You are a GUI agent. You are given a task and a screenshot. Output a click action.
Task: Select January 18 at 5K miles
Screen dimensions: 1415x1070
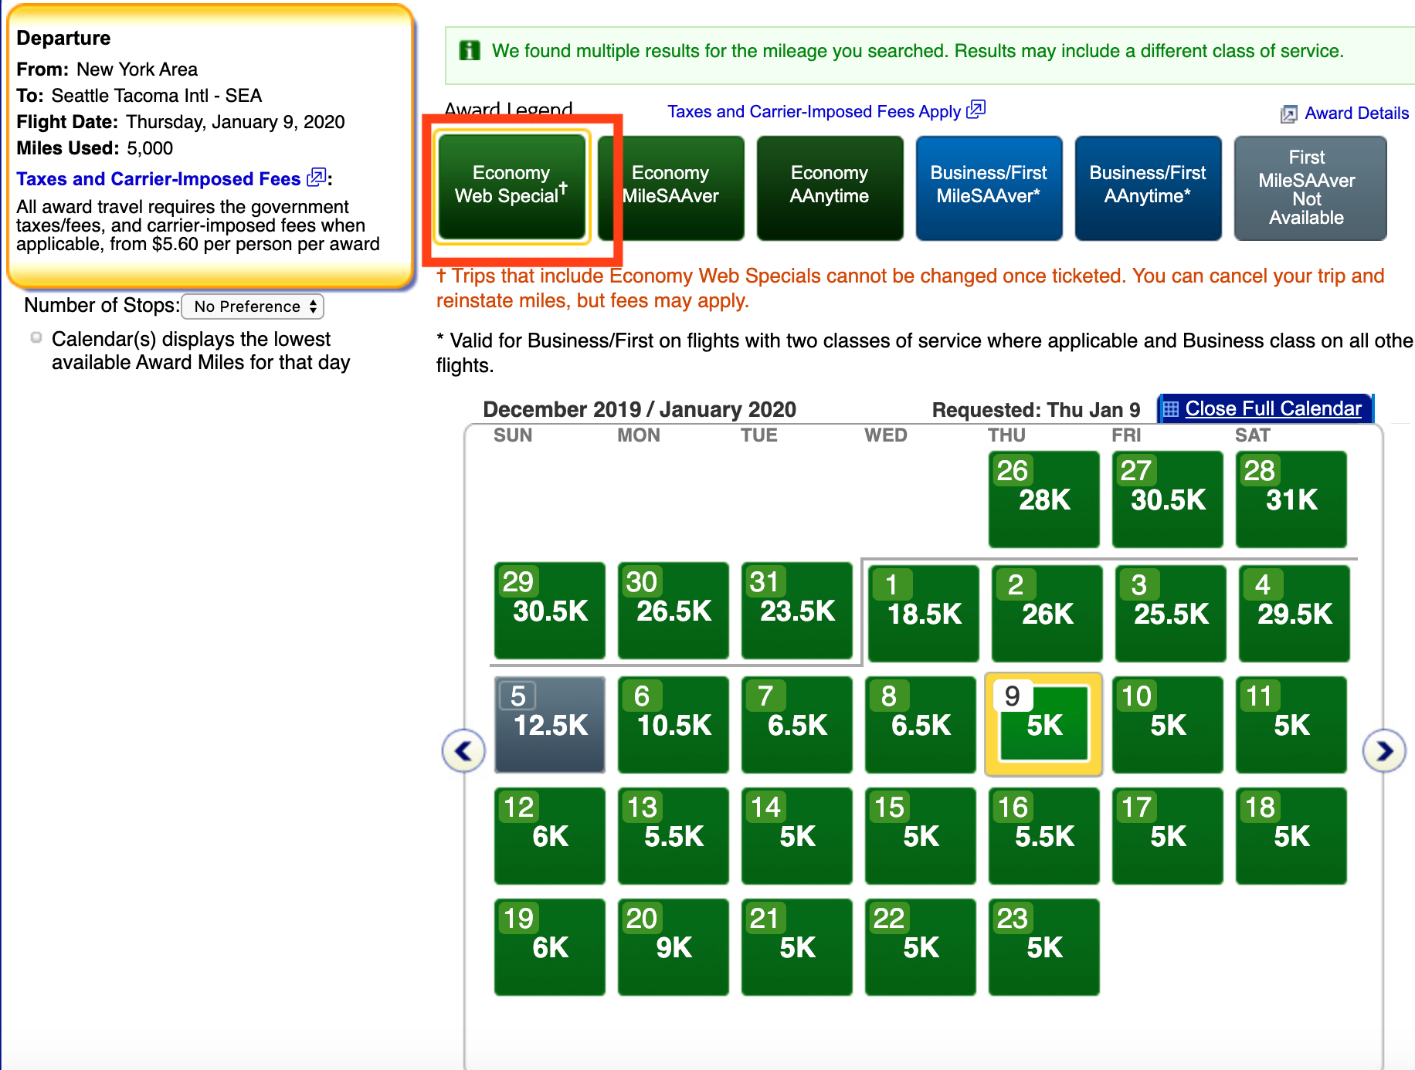[1291, 836]
